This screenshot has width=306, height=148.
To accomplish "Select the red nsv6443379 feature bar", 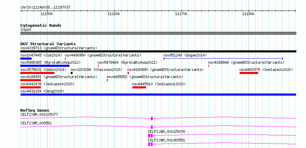I will [x=249, y=73].
